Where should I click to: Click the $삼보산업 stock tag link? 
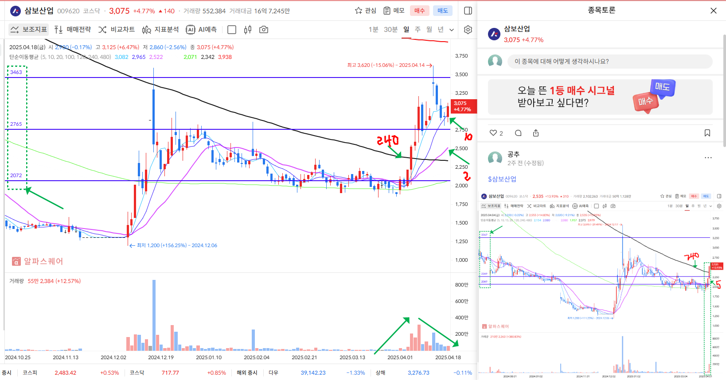[x=502, y=179]
